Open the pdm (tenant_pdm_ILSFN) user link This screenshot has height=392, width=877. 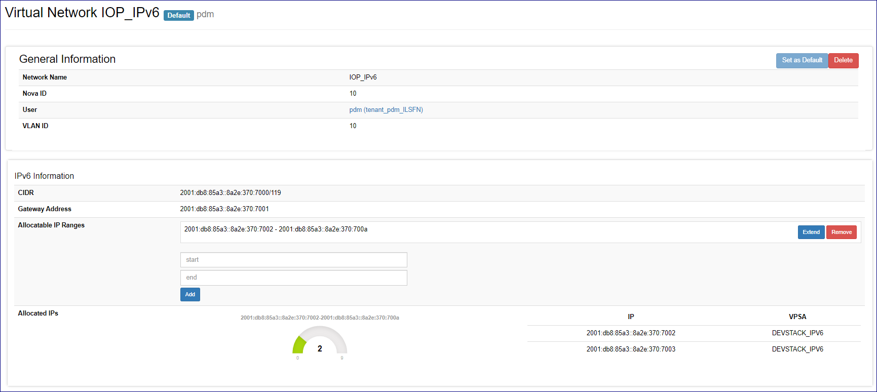pyautogui.click(x=386, y=110)
